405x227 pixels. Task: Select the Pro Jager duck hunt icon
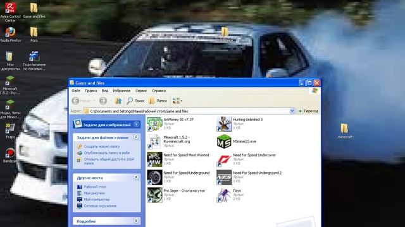(x=154, y=195)
